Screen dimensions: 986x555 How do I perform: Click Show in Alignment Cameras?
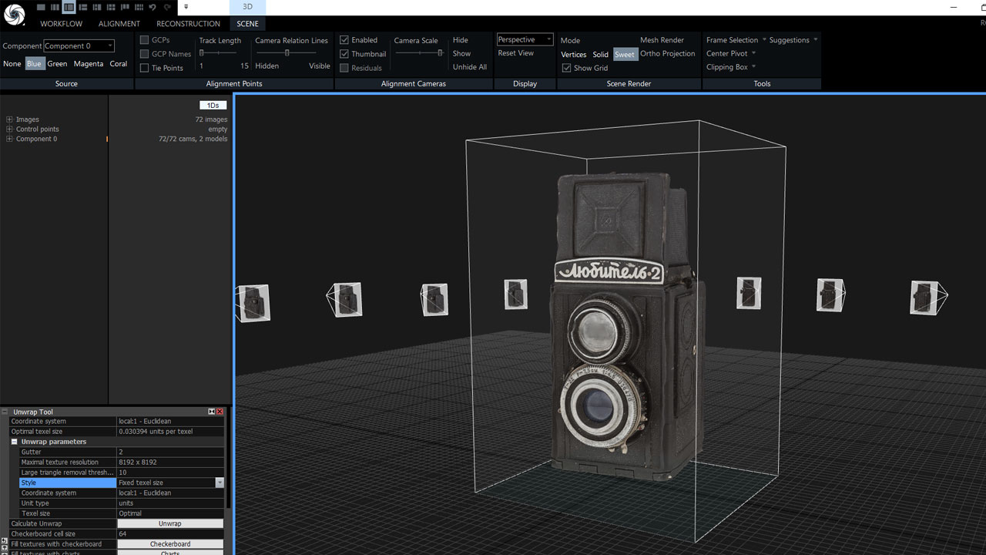[x=461, y=54]
